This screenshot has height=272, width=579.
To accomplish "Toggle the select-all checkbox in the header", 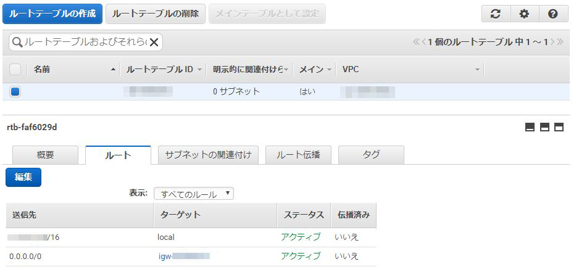I will [x=15, y=69].
